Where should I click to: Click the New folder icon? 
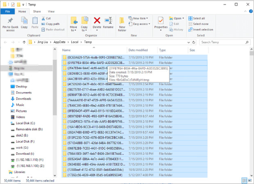[122, 21]
